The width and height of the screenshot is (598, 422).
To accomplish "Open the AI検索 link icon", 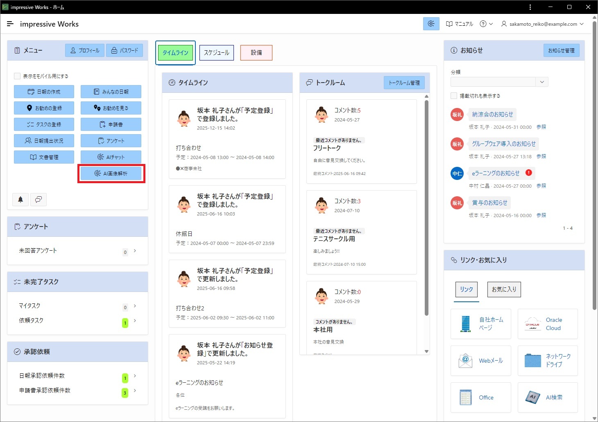I will click(532, 397).
